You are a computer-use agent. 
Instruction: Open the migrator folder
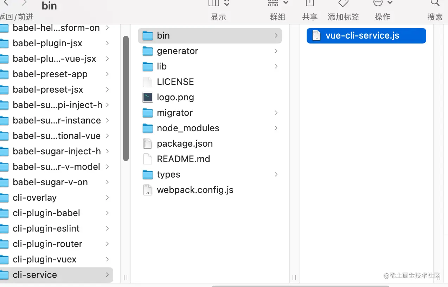coord(174,113)
